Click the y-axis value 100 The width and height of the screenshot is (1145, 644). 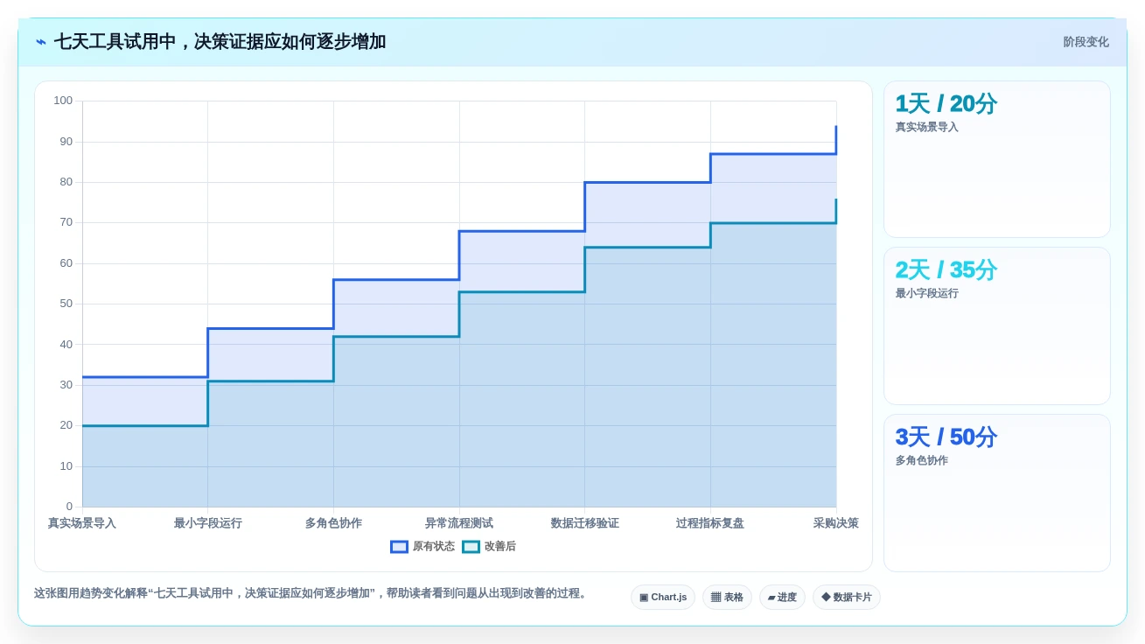click(x=63, y=101)
